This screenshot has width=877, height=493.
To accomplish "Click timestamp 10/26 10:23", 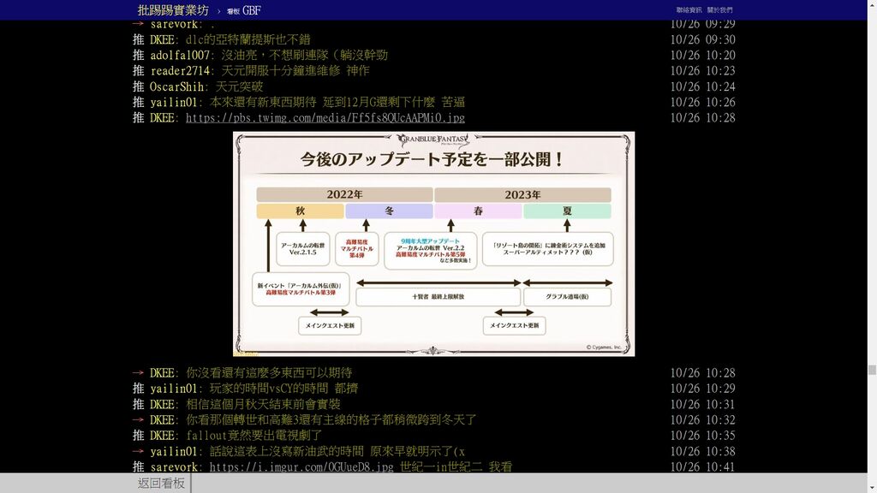I will [x=702, y=71].
